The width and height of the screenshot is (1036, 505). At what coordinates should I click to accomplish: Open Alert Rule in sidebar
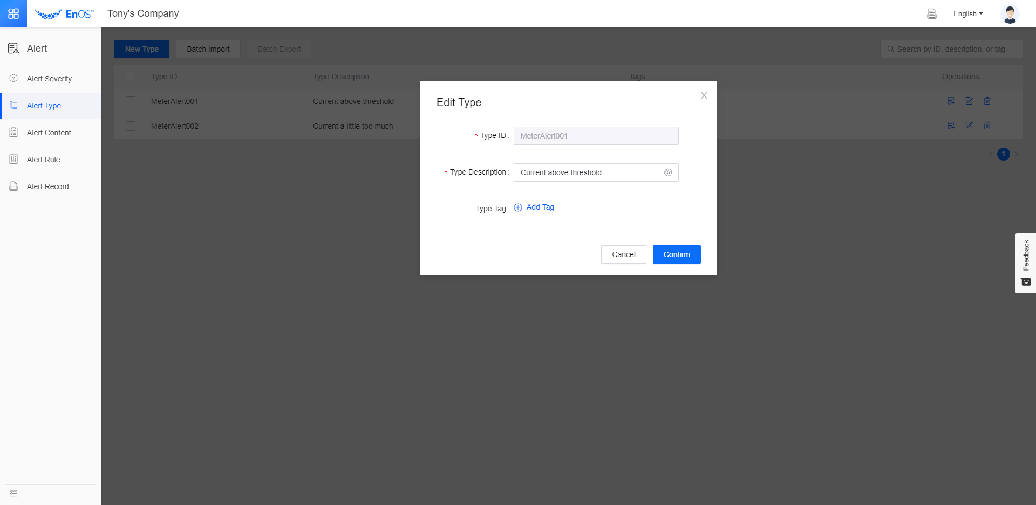pos(44,160)
